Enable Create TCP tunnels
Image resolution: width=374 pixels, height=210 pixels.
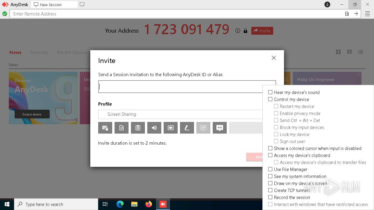[x=270, y=190]
